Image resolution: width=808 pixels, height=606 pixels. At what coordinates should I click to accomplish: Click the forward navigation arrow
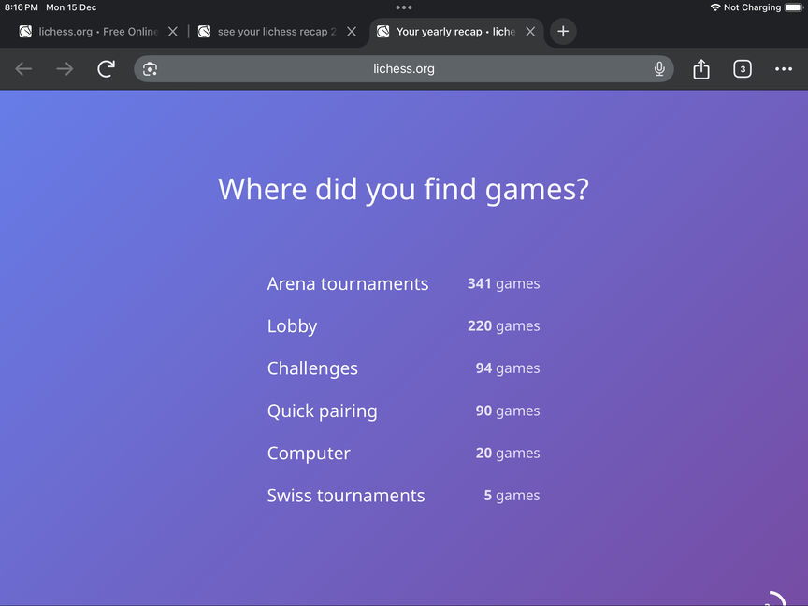[65, 69]
